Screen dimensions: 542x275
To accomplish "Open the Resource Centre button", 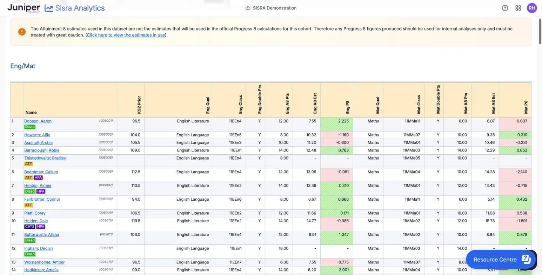I will click(x=501, y=259).
